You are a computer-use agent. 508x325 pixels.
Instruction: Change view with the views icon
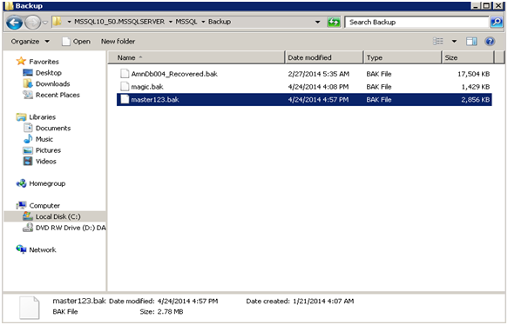click(x=438, y=42)
